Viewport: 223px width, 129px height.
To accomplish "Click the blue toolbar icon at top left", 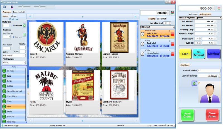I will point(4,7).
